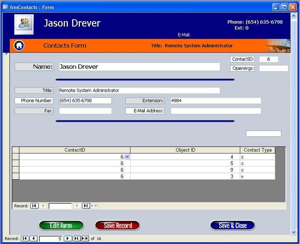Screen dimensions: 300x244
Task: Click the frmContacts form icon in title bar
Action: (x=6, y=7)
